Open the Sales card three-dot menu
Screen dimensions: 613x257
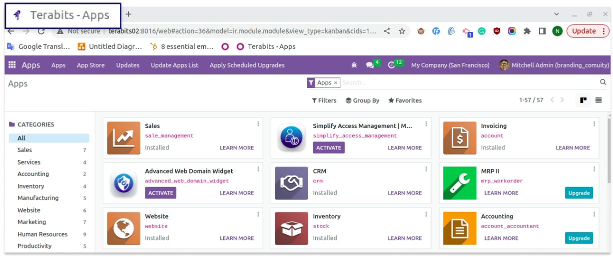click(258, 124)
